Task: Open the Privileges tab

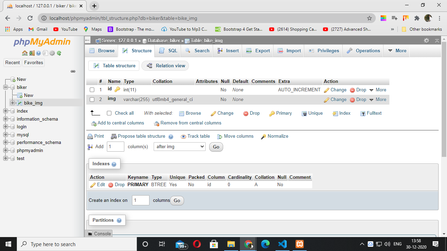Action: pos(324,51)
